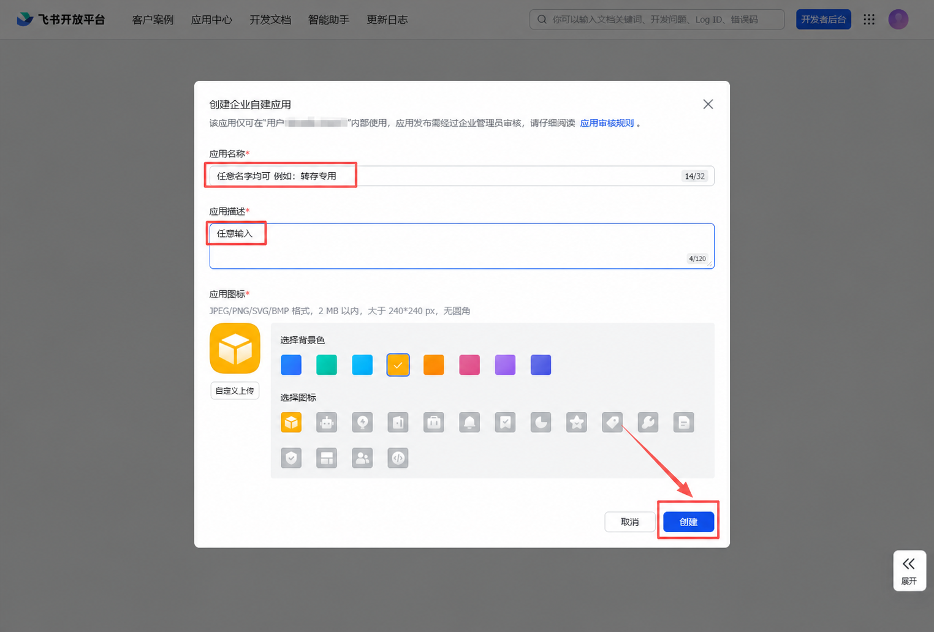Screen dimensions: 934x632
Task: Focus the 应用描述 text area
Action: 462,246
